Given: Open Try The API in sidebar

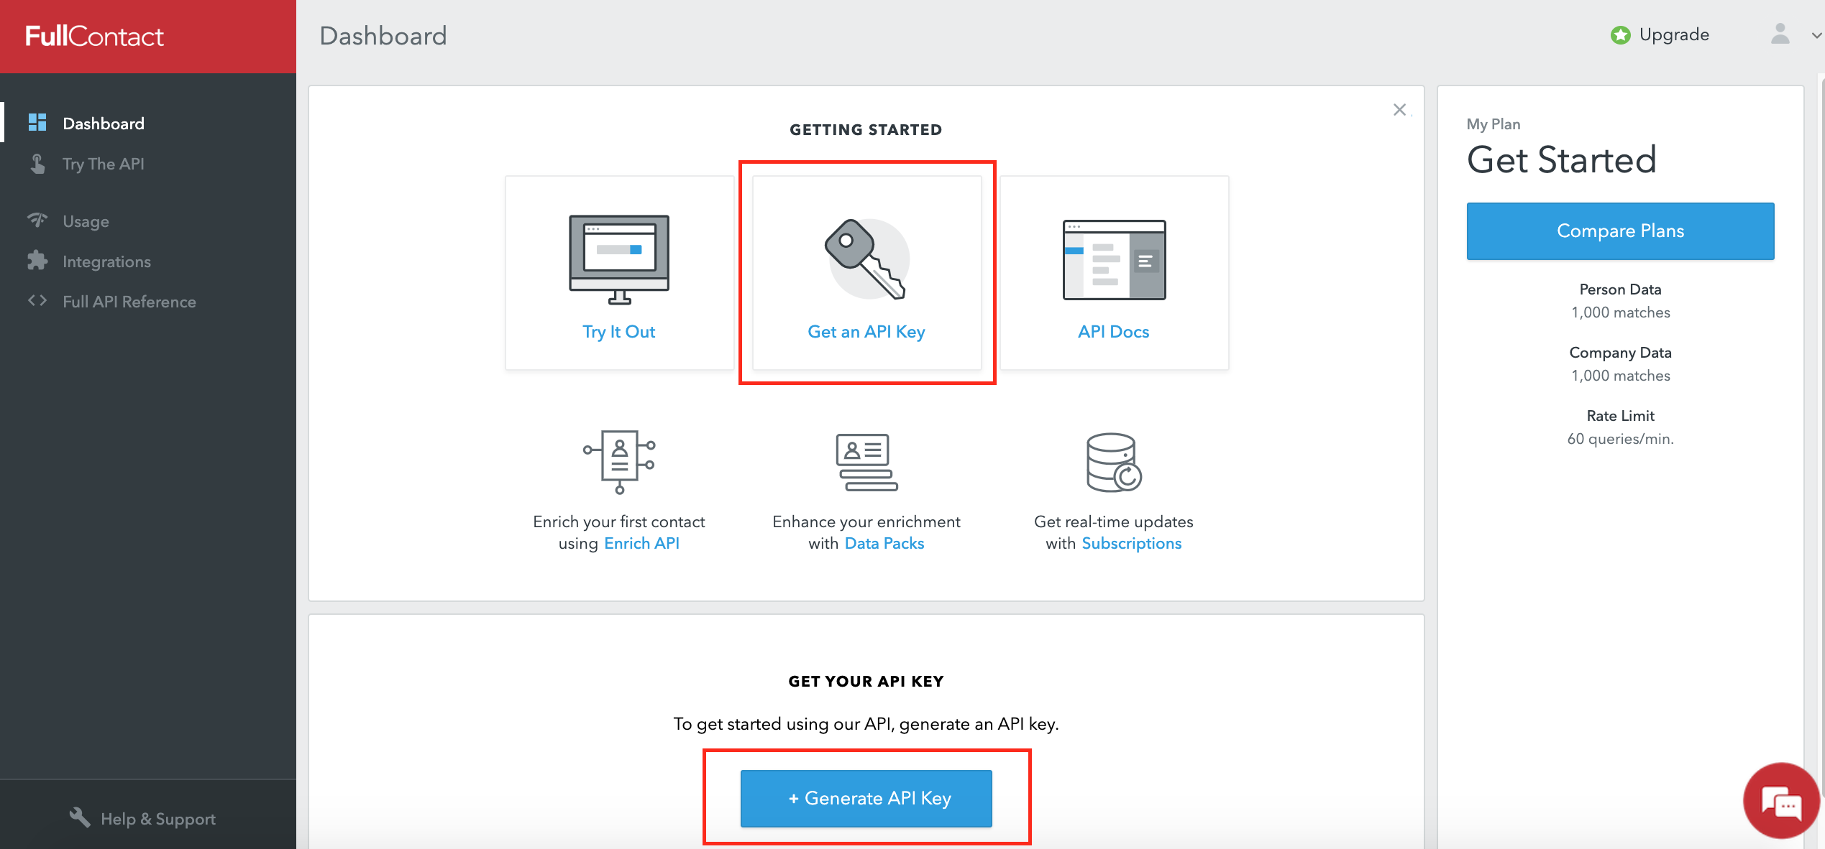Looking at the screenshot, I should pos(103,164).
